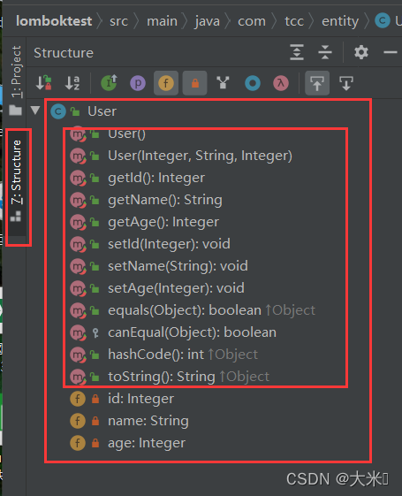Click public visibility icon beside setAge(Integer)
Screen dimensions: 402x496
pyautogui.click(x=95, y=288)
